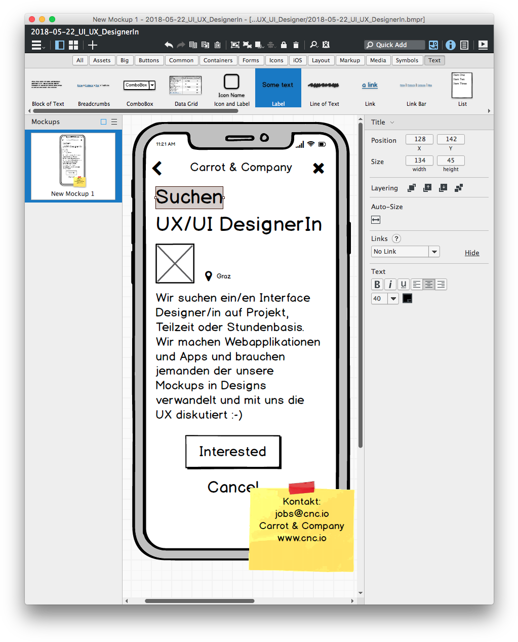Click Bring to Front layering icon
The width and height of the screenshot is (518, 642).
pyautogui.click(x=412, y=188)
